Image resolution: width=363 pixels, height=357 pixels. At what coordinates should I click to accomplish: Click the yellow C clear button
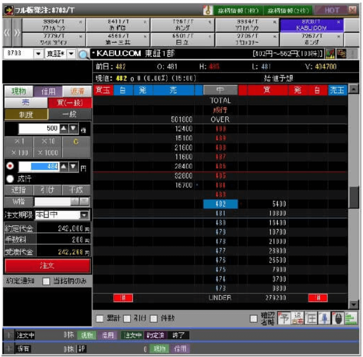pyautogui.click(x=76, y=142)
